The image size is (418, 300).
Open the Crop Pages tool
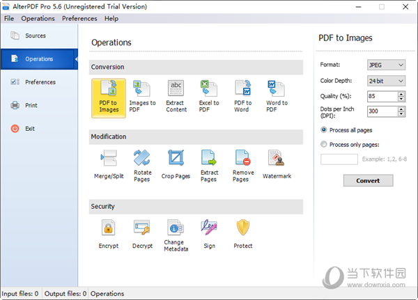click(x=176, y=164)
